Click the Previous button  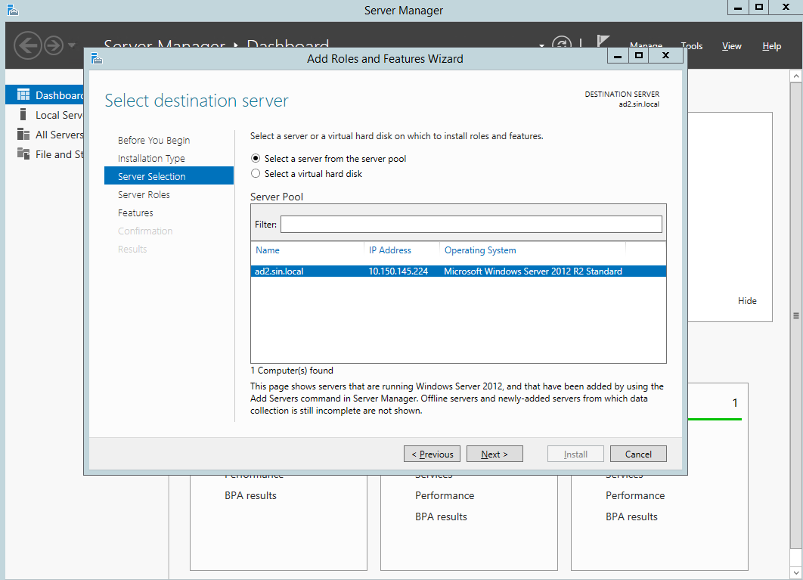(x=432, y=454)
